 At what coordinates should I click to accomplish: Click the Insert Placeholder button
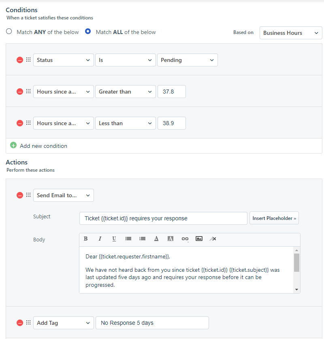tap(274, 218)
